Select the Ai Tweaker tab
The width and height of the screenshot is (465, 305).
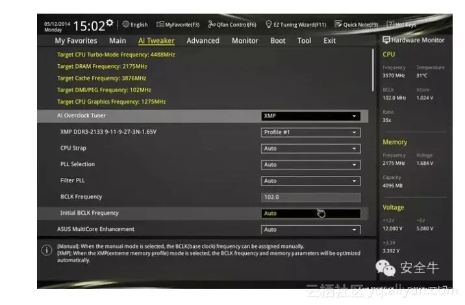[157, 41]
